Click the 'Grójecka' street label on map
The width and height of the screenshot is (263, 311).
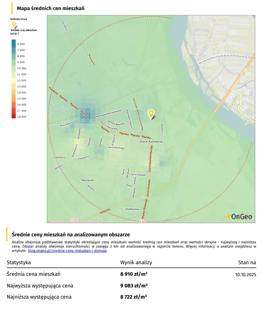pyautogui.click(x=105, y=211)
